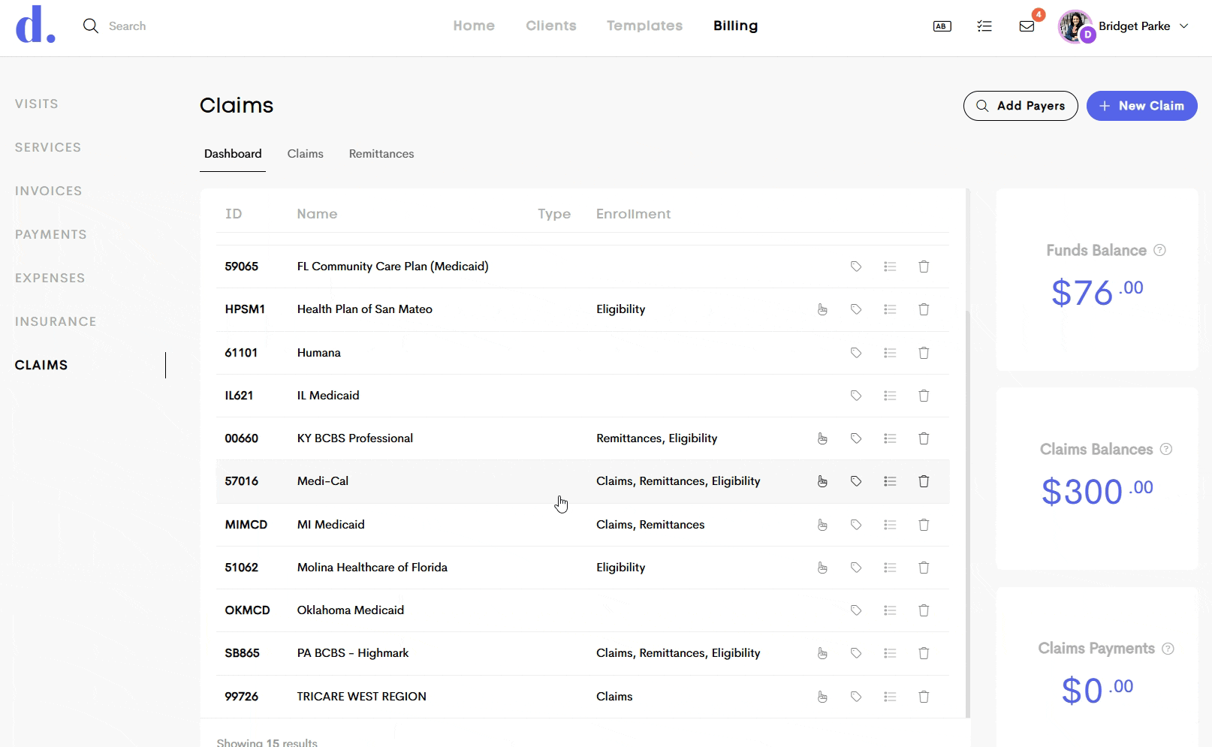Sort by the Name column header
The image size is (1212, 747).
(x=317, y=214)
